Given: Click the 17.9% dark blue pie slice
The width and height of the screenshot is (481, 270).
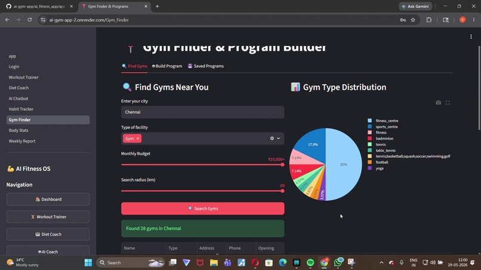Looking at the screenshot, I should click(x=313, y=144).
